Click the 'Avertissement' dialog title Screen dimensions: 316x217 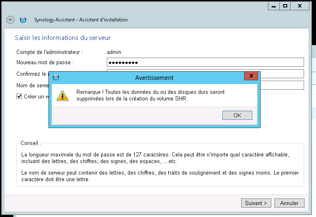tap(154, 78)
